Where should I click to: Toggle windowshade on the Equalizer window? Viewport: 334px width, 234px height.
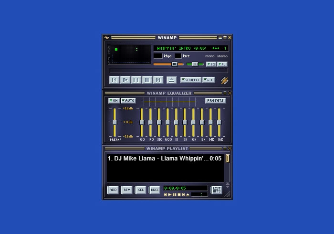(x=225, y=93)
